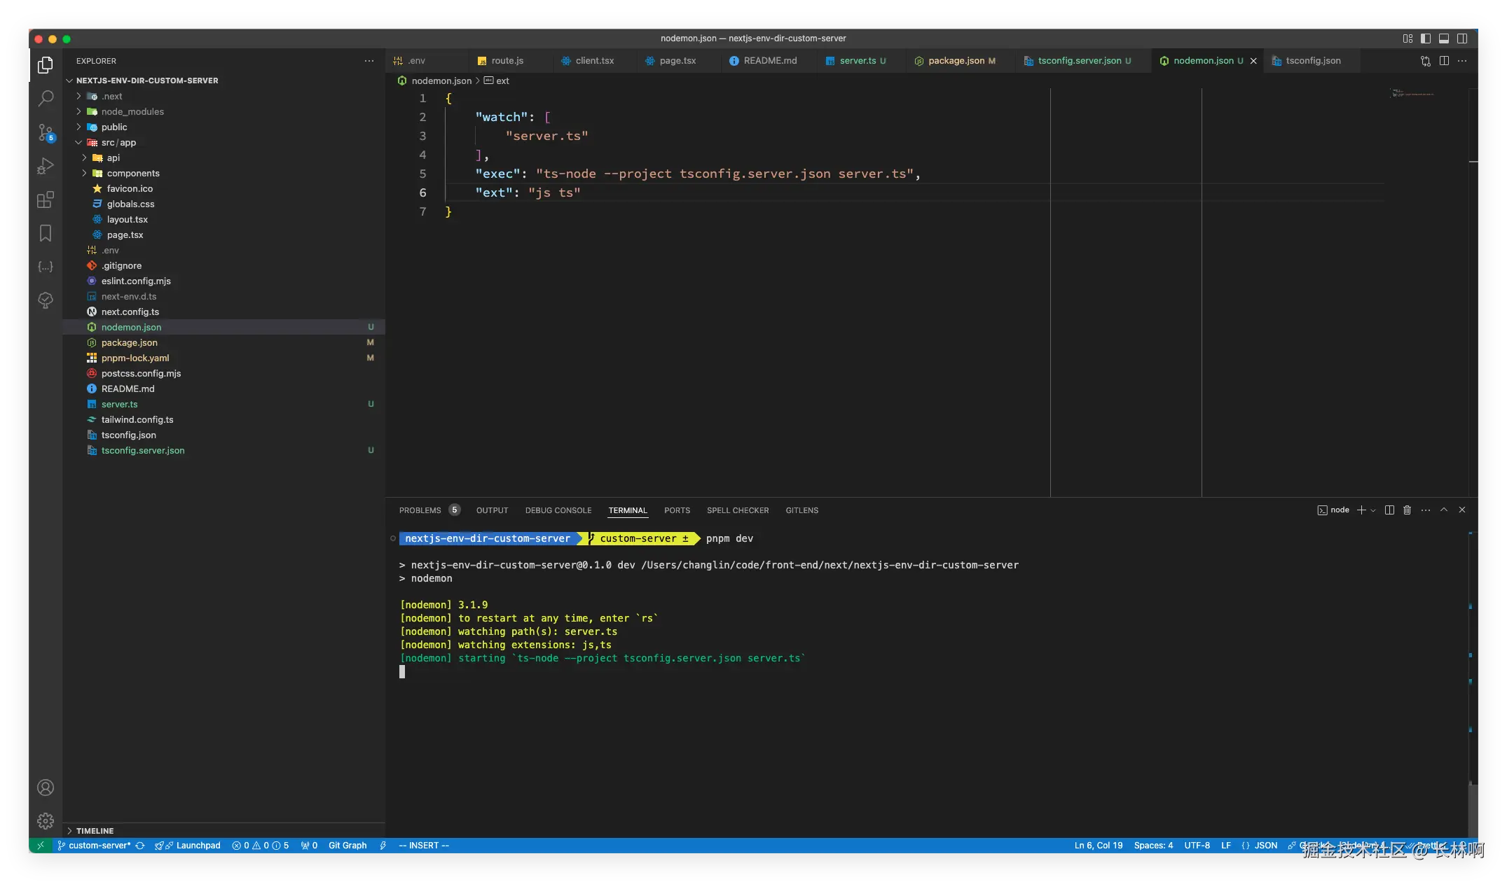The width and height of the screenshot is (1507, 882).
Task: Expand the node_modules folder
Action: [x=132, y=112]
